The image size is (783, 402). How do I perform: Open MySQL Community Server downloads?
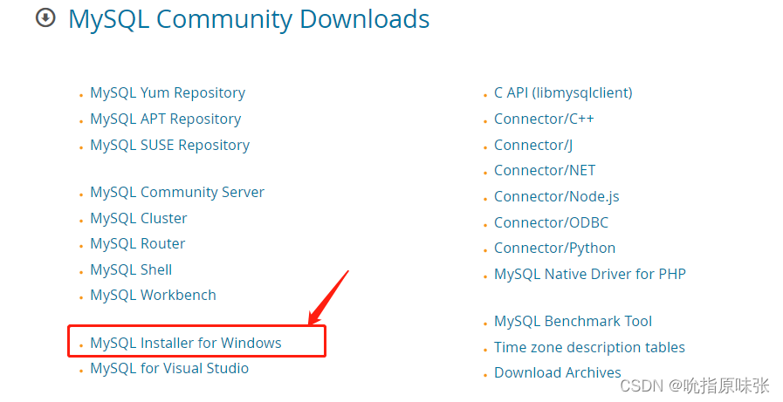point(177,193)
